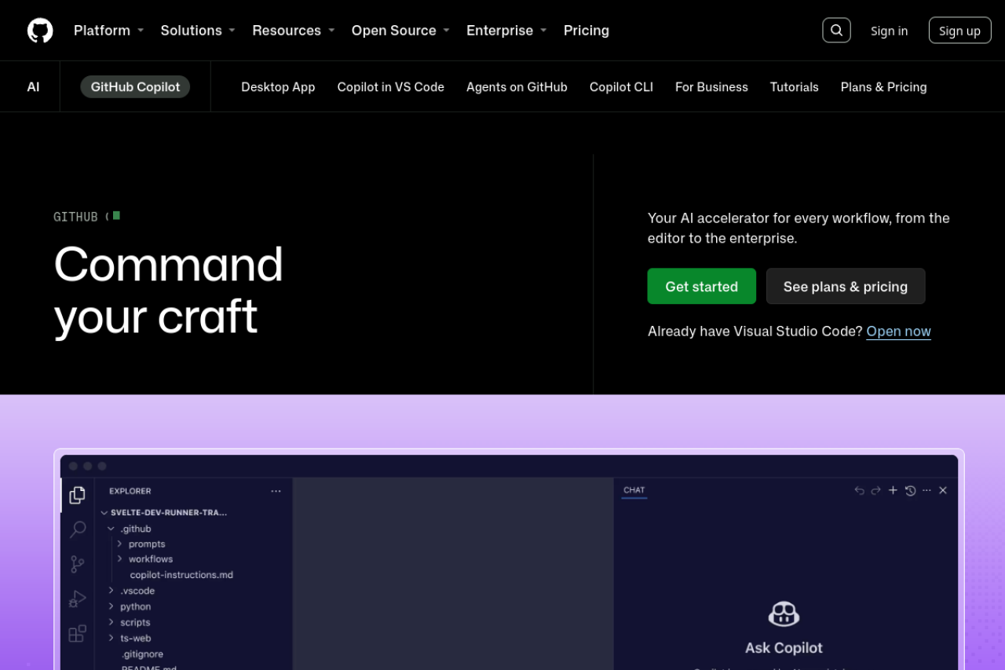The width and height of the screenshot is (1005, 670).
Task: Go to Desktop App subnav item
Action: [x=278, y=86]
